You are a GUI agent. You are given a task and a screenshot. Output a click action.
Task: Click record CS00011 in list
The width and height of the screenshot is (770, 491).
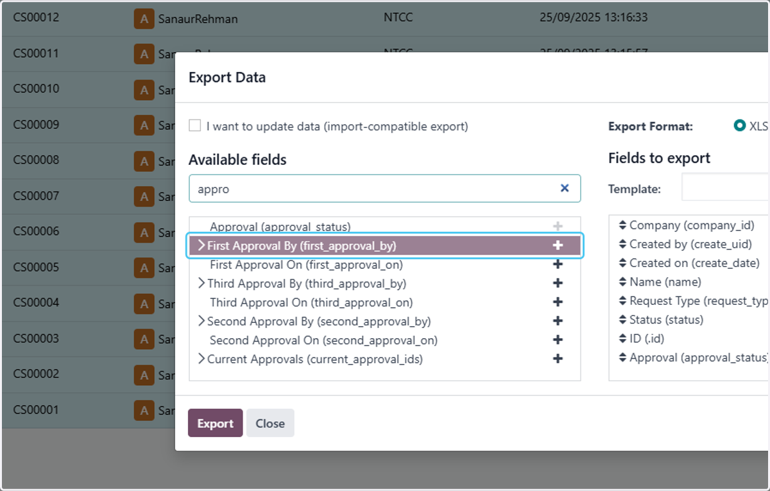point(36,53)
